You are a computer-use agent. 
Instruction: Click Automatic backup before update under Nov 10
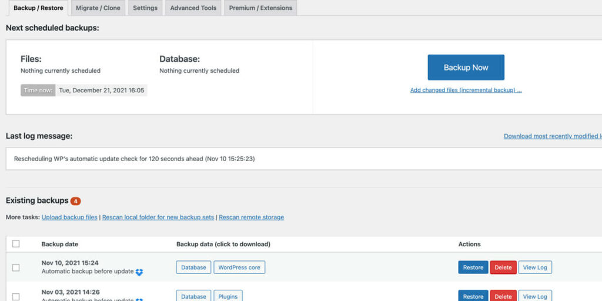88,272
